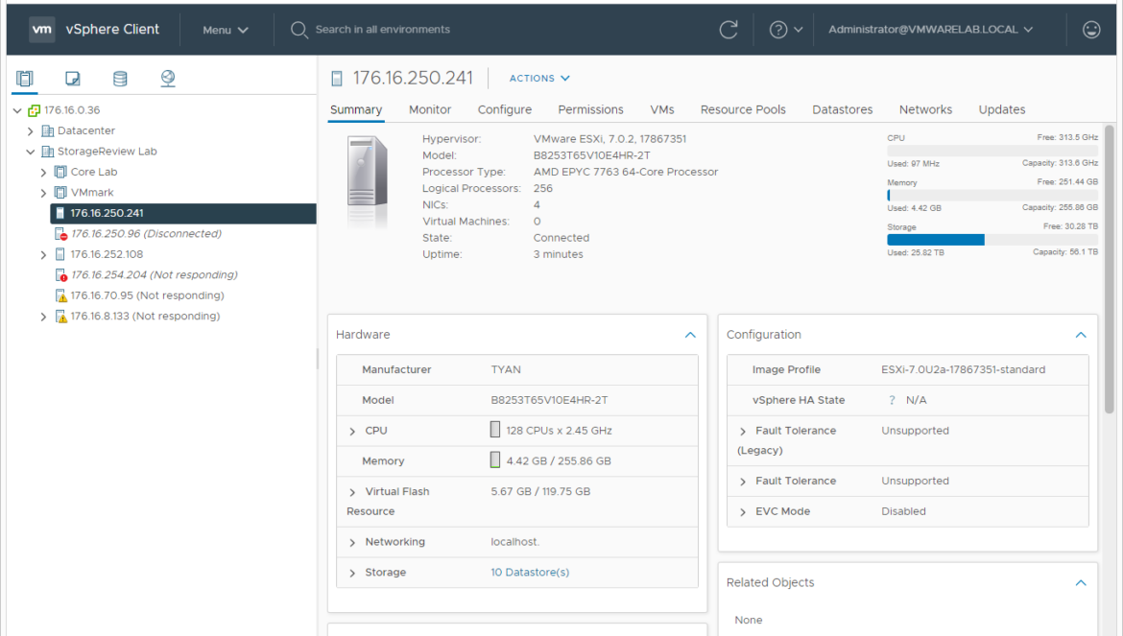Image resolution: width=1123 pixels, height=636 pixels.
Task: Click the CPU usage bar
Action: click(x=992, y=151)
